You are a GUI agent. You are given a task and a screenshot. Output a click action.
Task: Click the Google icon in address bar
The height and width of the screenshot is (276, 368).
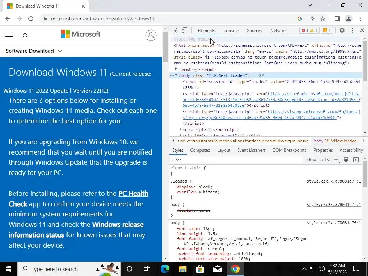point(299,19)
